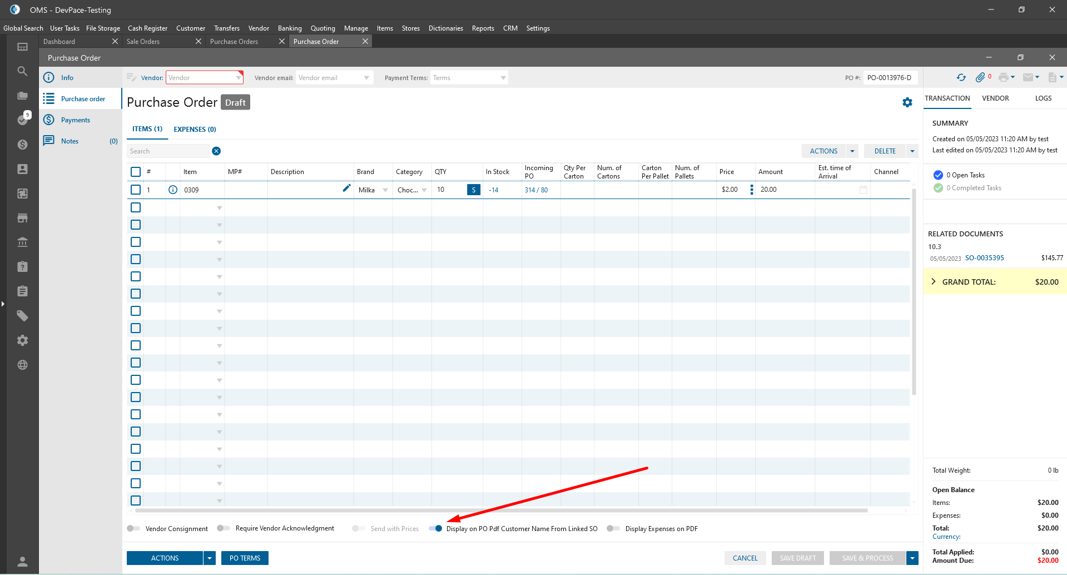This screenshot has width=1067, height=575.
Task: Click the printer icon
Action: click(1003, 77)
